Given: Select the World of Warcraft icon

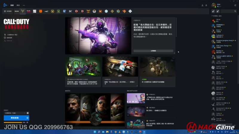Looking at the screenshot, I should tap(53, 11).
